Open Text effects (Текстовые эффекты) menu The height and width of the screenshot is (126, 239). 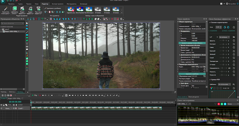(38, 10)
